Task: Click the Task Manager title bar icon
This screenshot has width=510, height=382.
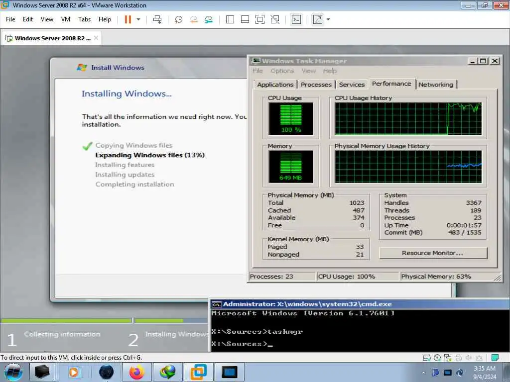Action: click(256, 61)
